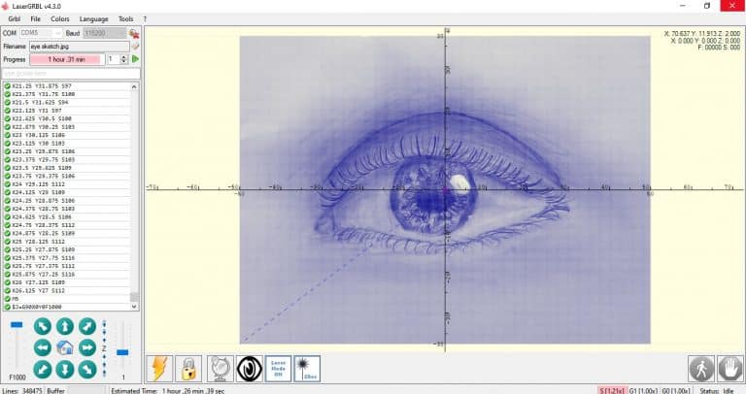746x394 pixels.
Task: Toggle the Laser Mode ON button
Action: click(278, 369)
